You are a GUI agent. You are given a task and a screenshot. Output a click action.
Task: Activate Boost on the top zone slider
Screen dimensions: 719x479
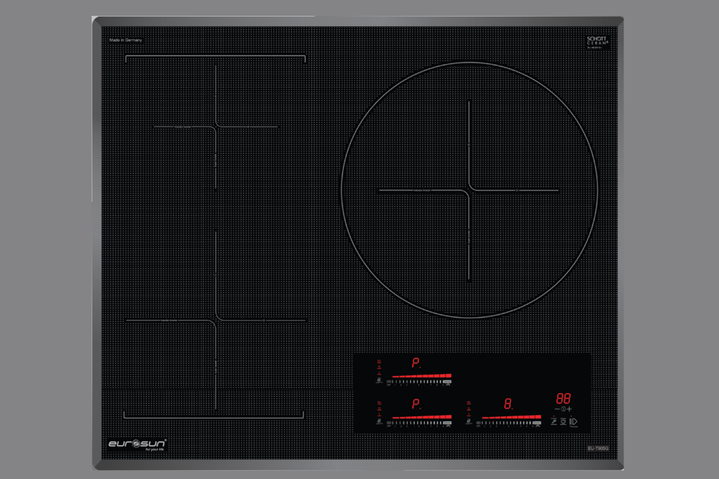click(x=448, y=382)
